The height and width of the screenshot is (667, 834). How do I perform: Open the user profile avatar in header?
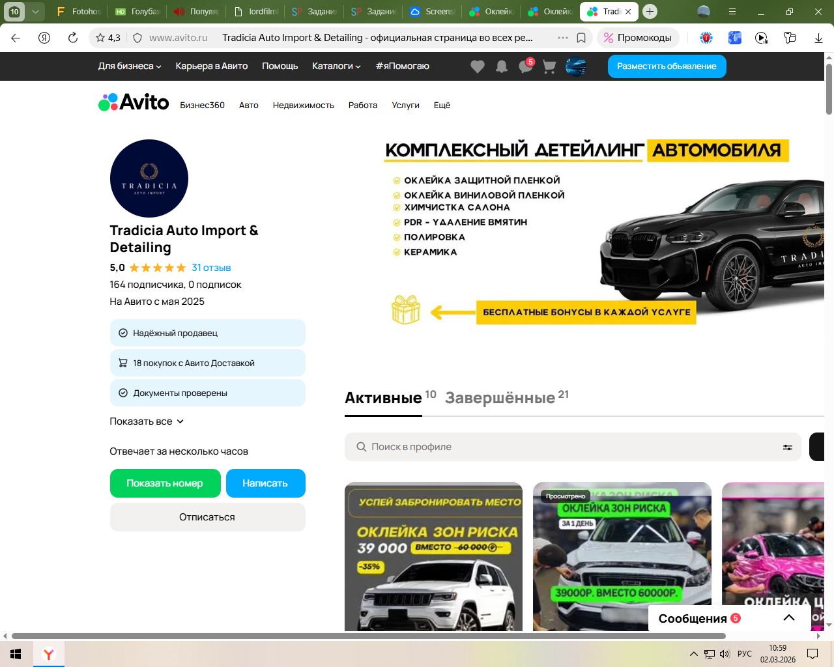click(x=576, y=66)
